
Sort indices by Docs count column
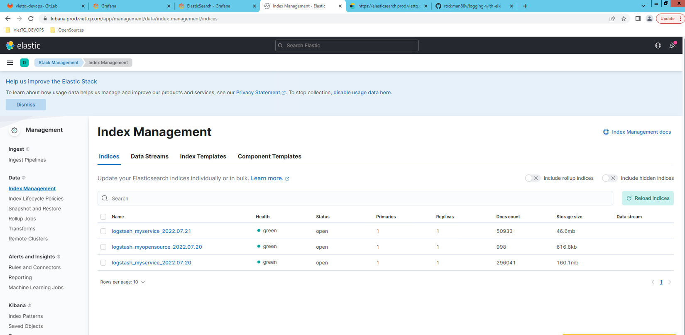(x=508, y=217)
